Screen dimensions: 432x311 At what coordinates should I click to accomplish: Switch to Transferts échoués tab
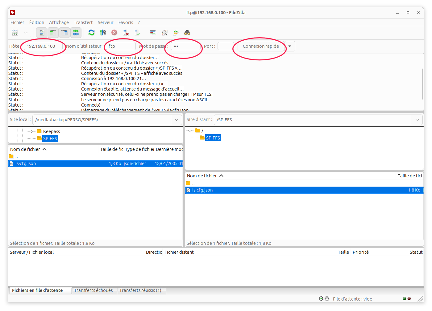pos(93,290)
